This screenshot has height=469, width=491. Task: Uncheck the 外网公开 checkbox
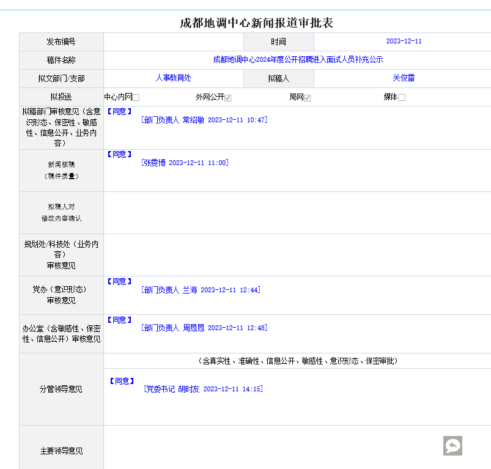[x=228, y=98]
